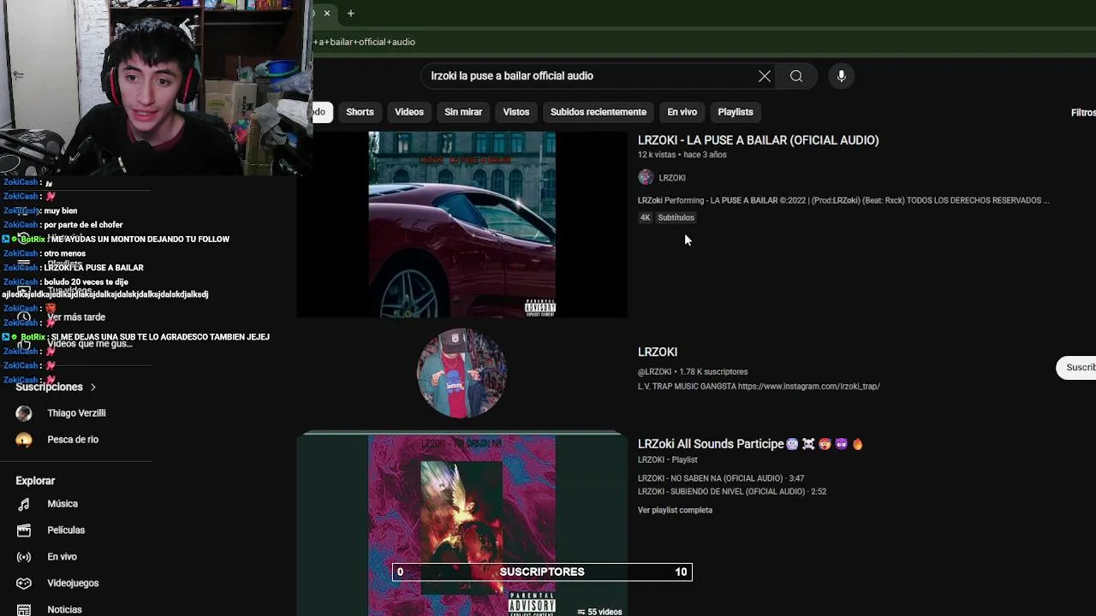Click the first video description text
This screenshot has width=1096, height=616.
point(843,200)
